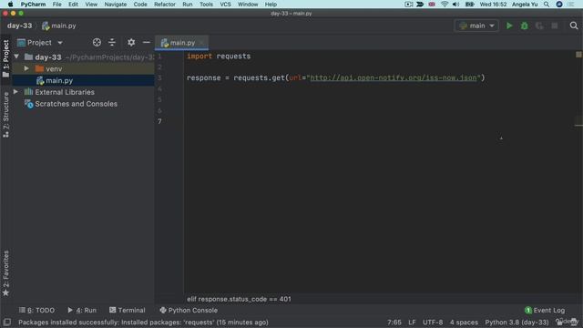Open the Python 3.8 (day-33) interpreter selector
The width and height of the screenshot is (583, 328).
(x=517, y=323)
